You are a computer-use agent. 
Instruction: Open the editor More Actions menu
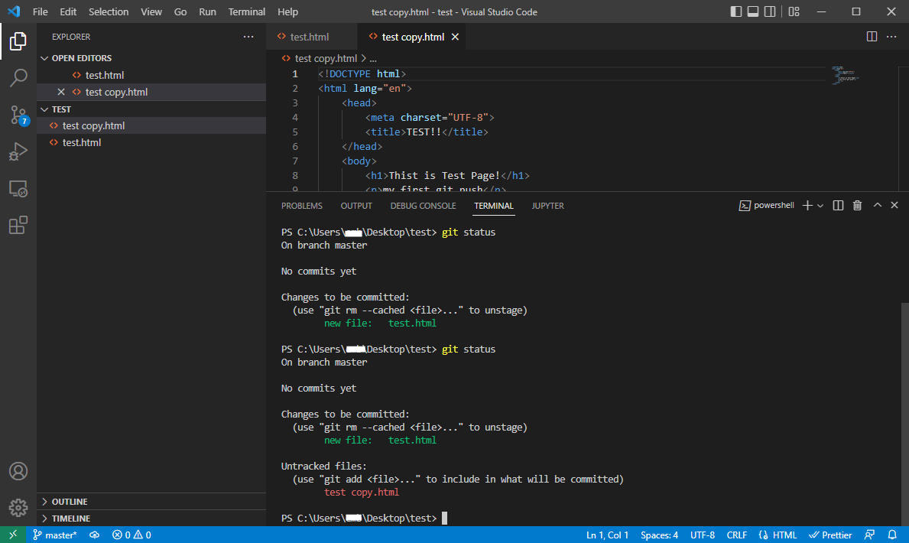891,37
